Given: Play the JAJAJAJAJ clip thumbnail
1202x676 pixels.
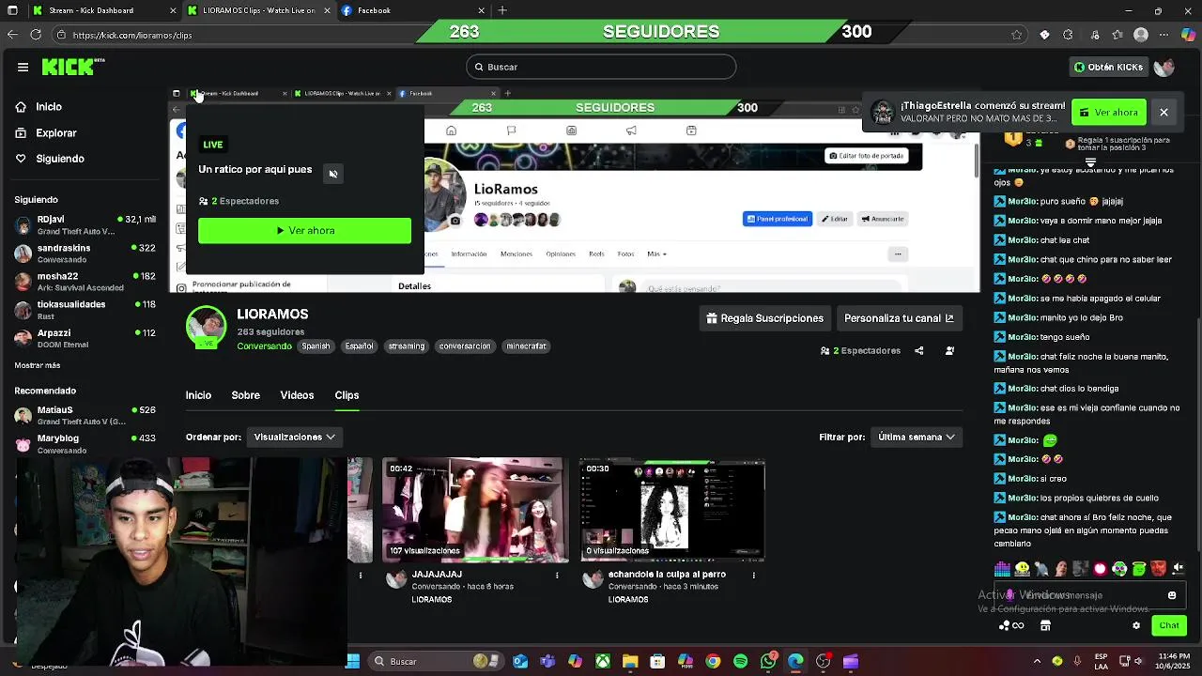Looking at the screenshot, I should click(x=474, y=510).
